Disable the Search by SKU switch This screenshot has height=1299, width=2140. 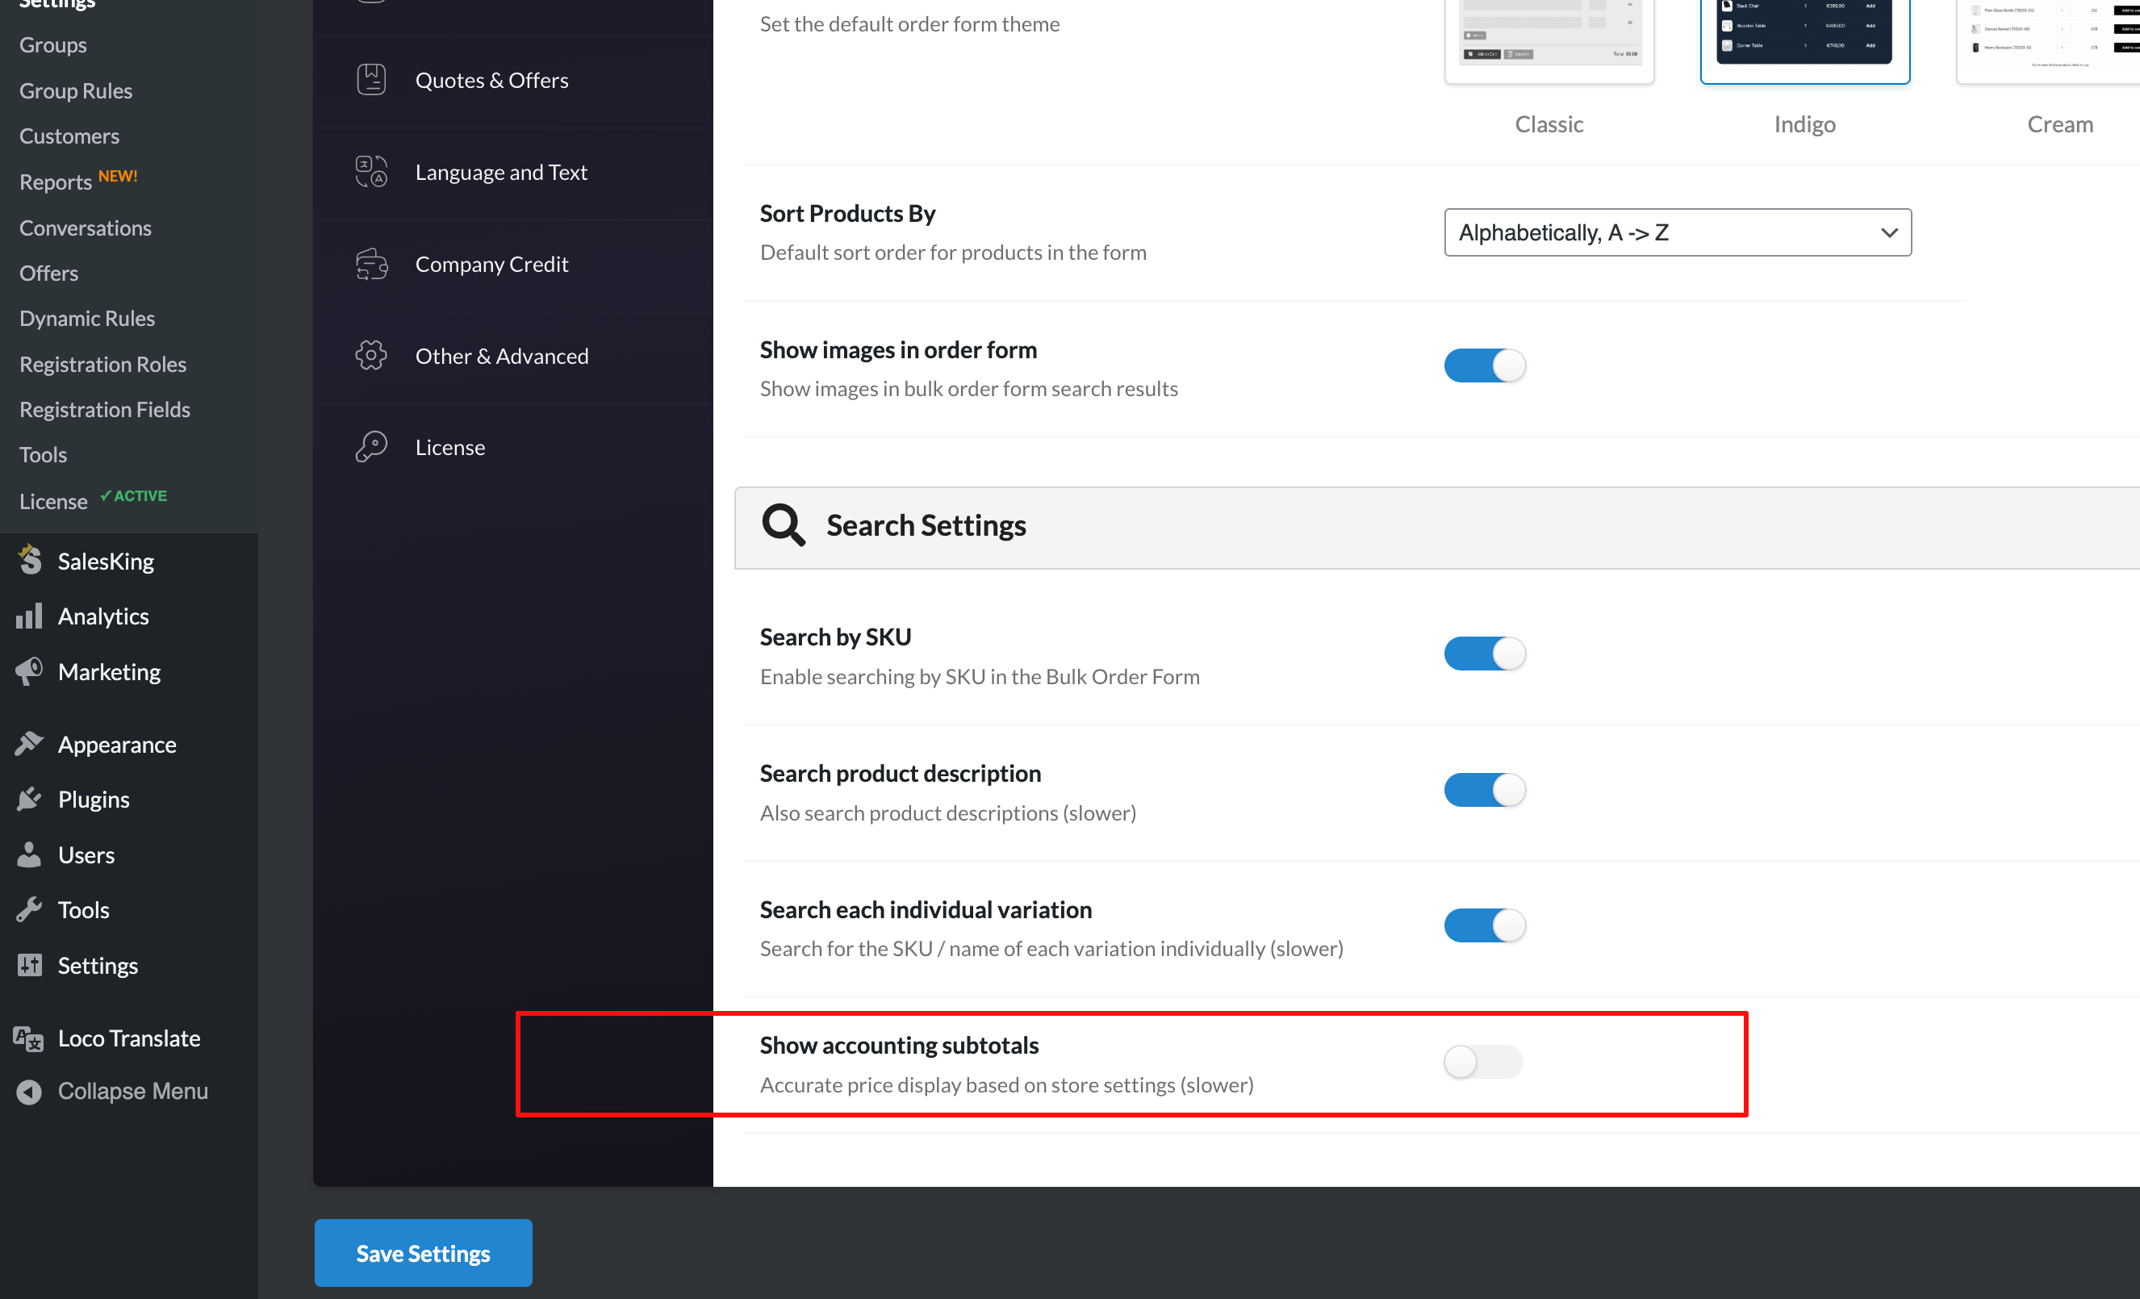[x=1484, y=653]
